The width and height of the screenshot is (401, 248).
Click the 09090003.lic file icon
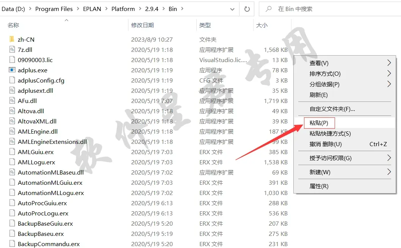pos(12,60)
